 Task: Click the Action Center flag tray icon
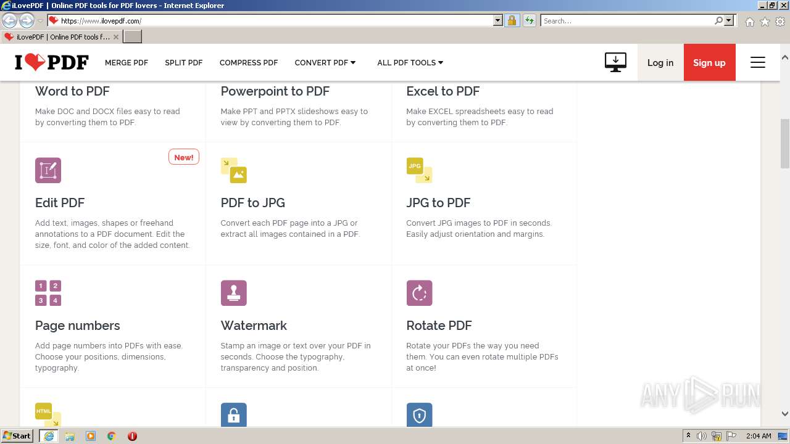pos(731,436)
